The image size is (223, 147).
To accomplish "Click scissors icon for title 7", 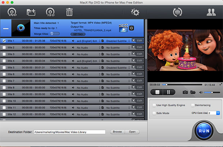I will (x=133, y=80).
